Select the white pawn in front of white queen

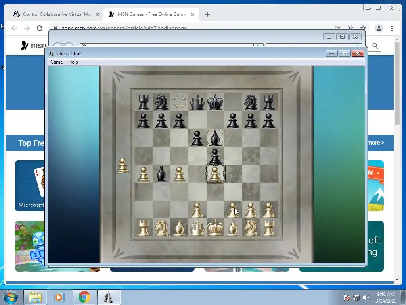(197, 210)
